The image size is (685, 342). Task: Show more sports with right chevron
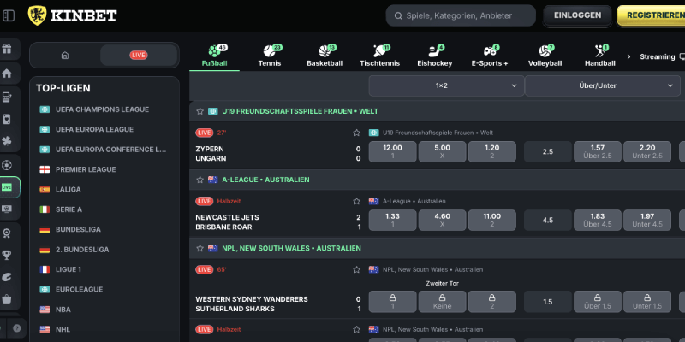[628, 56]
